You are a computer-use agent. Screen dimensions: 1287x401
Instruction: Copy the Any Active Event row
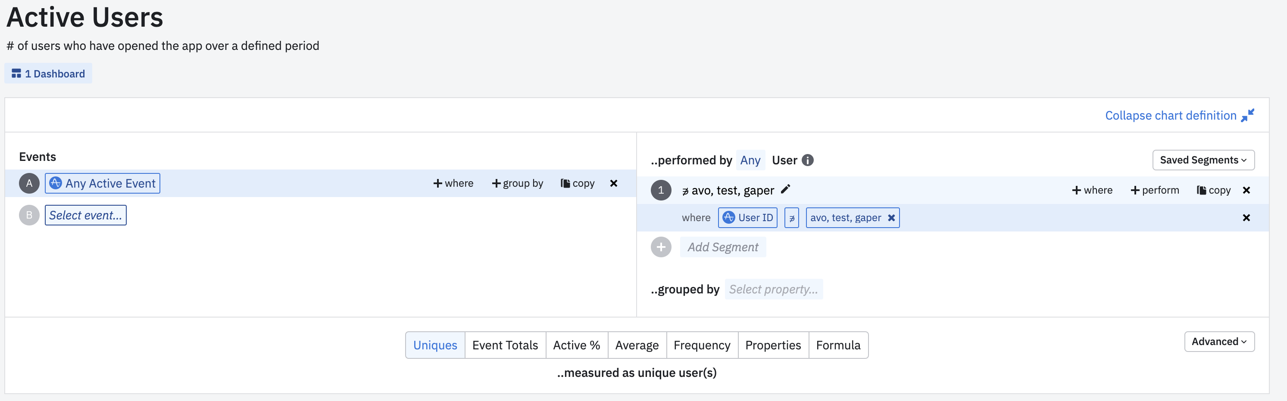click(x=578, y=184)
